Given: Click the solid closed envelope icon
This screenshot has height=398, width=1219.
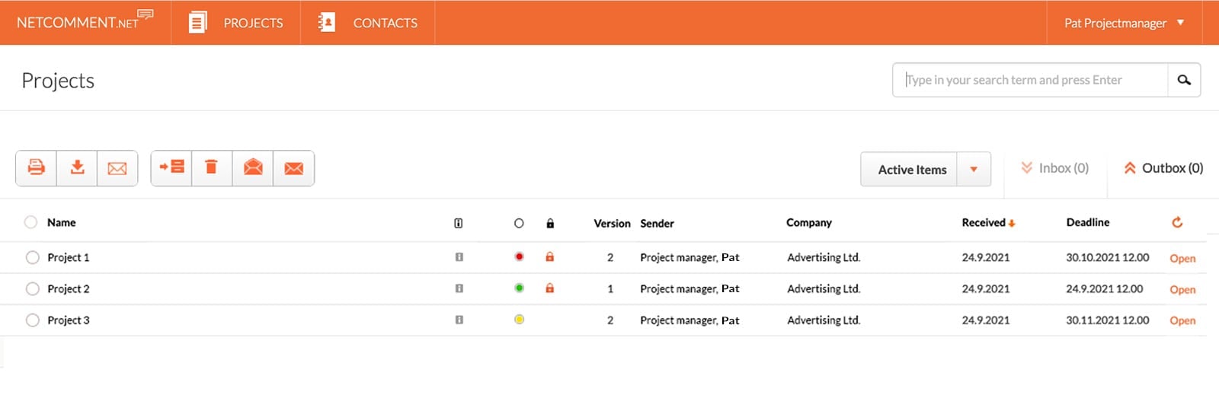Looking at the screenshot, I should tap(294, 168).
